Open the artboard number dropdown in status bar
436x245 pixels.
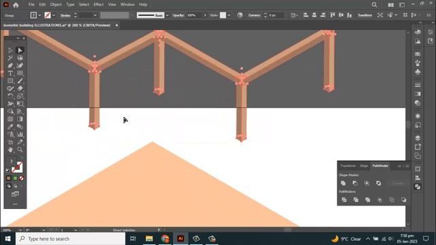click(76, 230)
